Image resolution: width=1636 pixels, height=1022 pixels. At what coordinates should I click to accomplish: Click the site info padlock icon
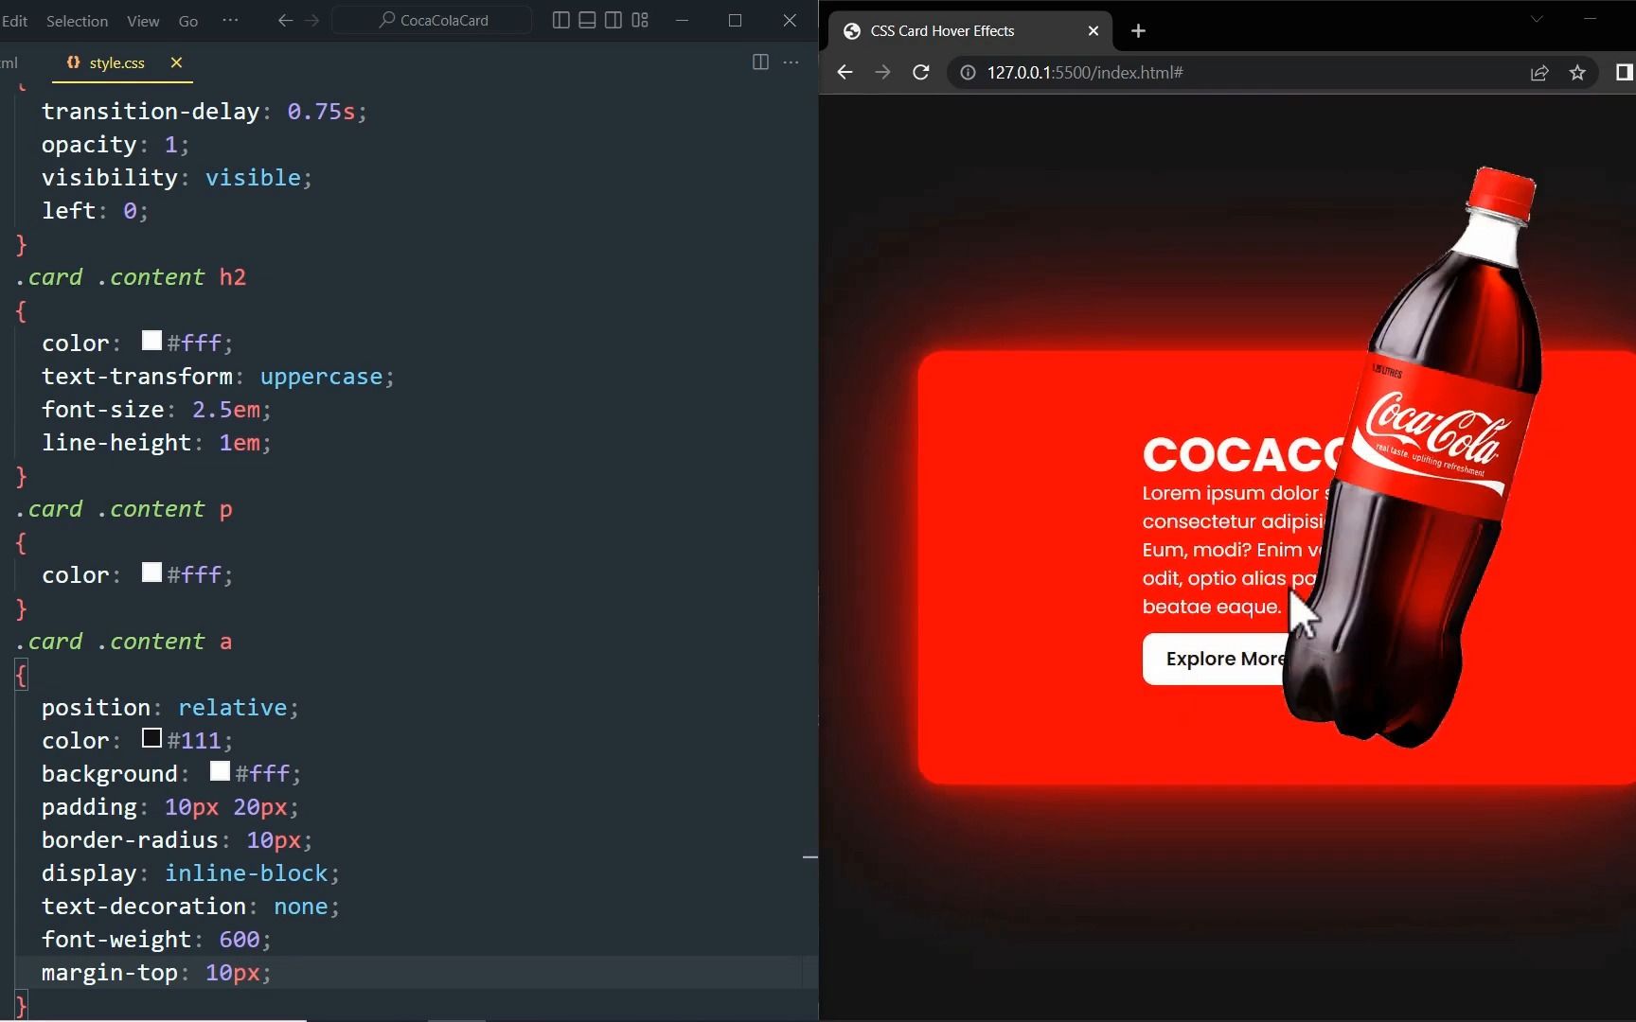(x=967, y=72)
